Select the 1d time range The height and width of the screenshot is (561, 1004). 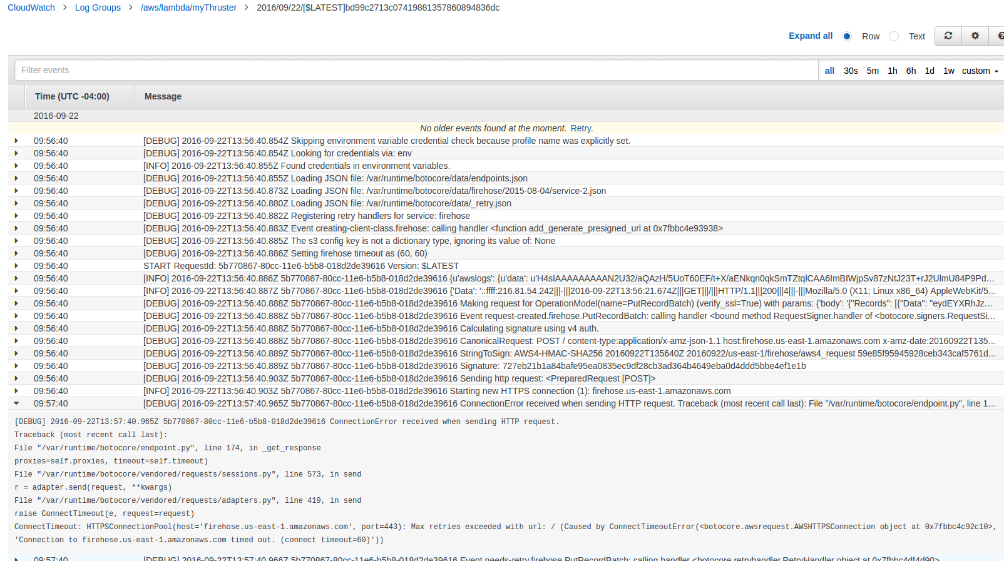pyautogui.click(x=930, y=71)
